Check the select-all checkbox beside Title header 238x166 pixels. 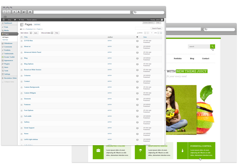click(21, 37)
